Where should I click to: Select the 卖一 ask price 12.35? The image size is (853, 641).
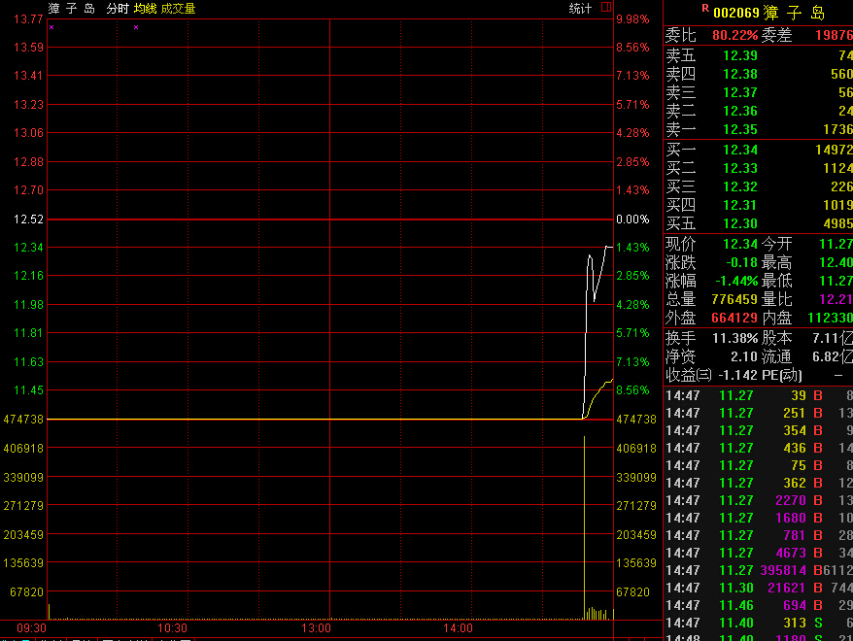[x=740, y=129]
